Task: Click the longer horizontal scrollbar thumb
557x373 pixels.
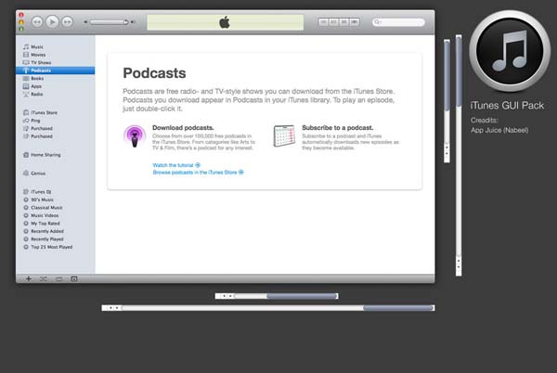Action: [398, 308]
